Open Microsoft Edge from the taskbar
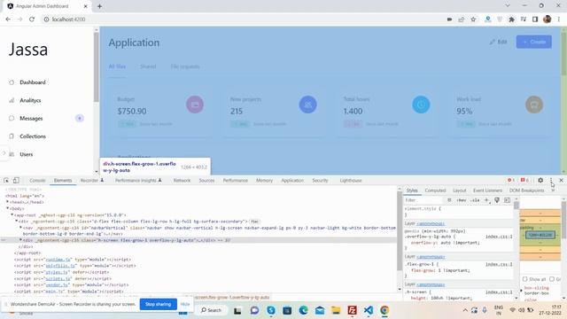The width and height of the screenshot is (567, 319). click(303, 310)
